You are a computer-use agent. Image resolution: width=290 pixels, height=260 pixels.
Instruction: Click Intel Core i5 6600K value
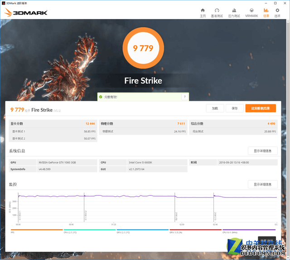click(140, 162)
